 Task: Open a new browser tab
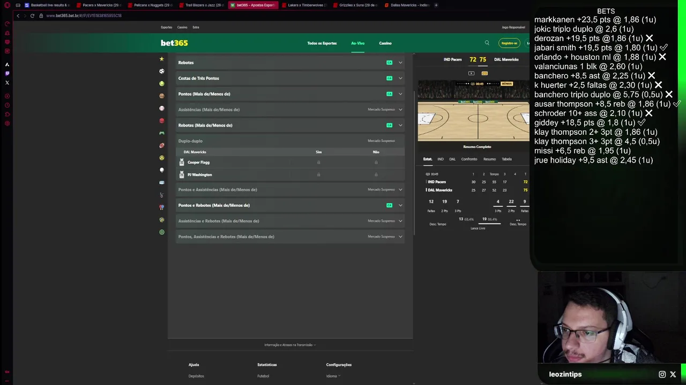pos(436,5)
